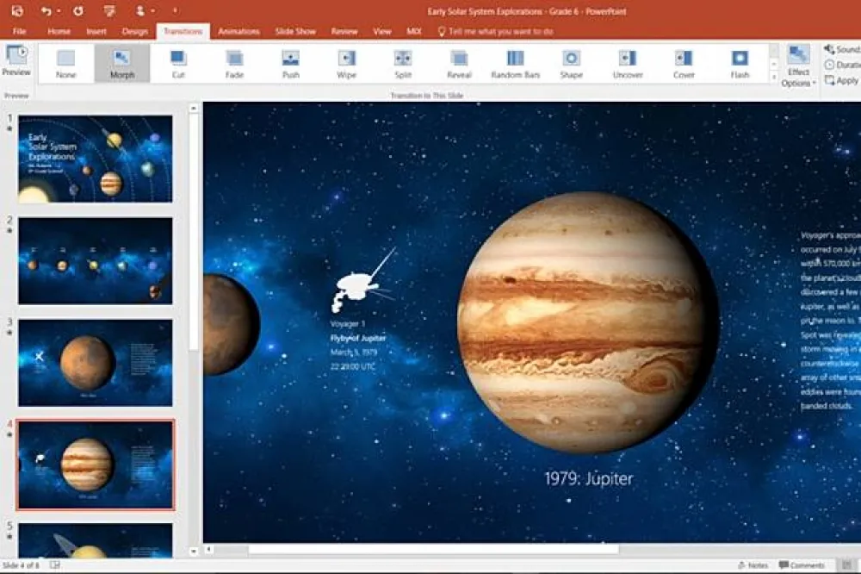Click the 'Voyager 1' label on slide
This screenshot has height=574, width=861.
pos(348,324)
